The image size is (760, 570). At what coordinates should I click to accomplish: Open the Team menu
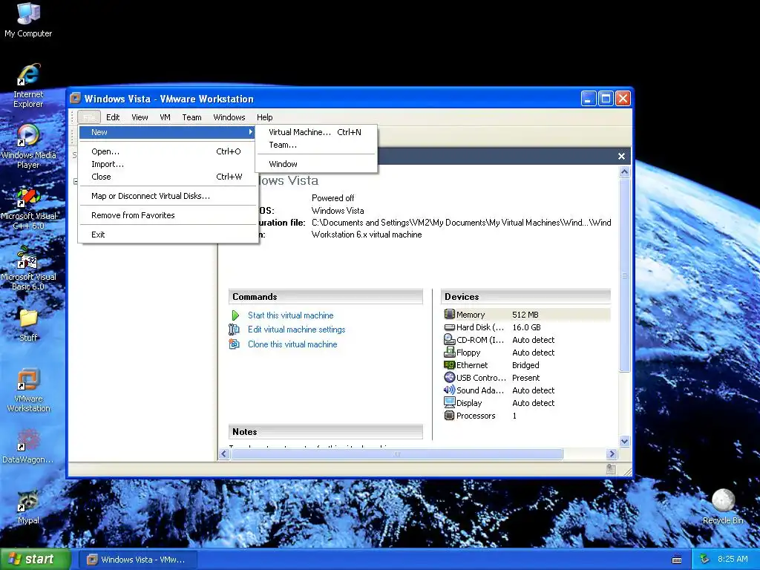(191, 117)
